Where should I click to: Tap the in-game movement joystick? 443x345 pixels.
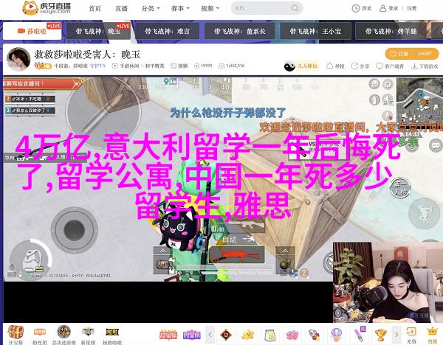pyautogui.click(x=75, y=229)
